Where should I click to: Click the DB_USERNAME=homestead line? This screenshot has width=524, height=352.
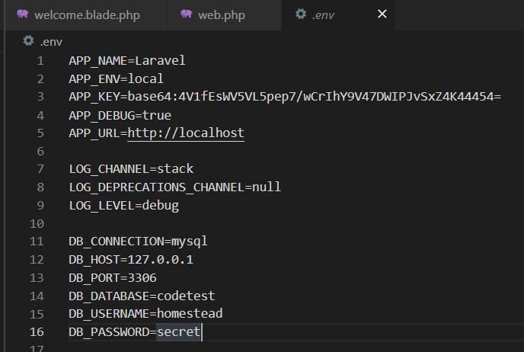coord(145,314)
